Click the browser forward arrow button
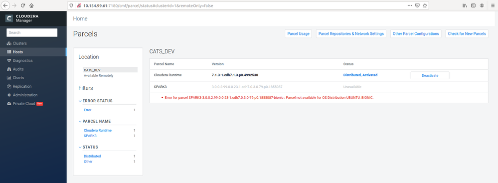 (x=14, y=5)
